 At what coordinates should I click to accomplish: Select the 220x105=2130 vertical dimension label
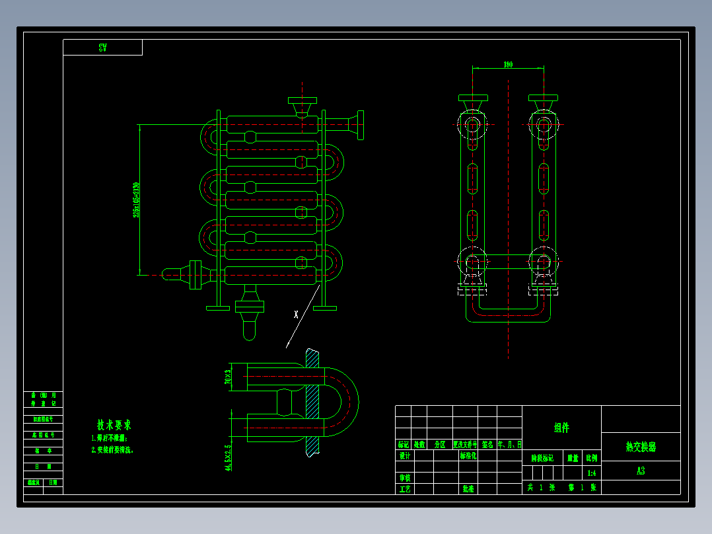[x=136, y=200]
